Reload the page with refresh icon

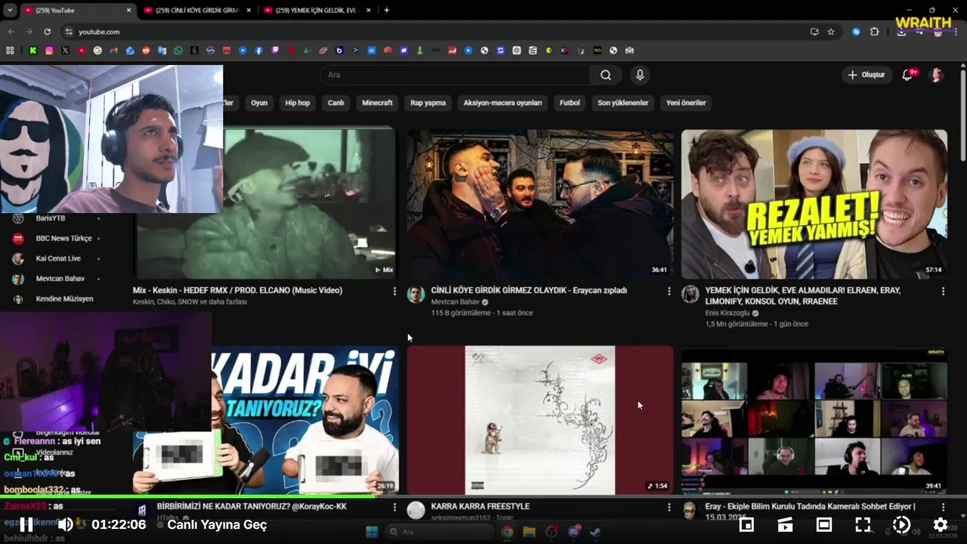pos(47,32)
